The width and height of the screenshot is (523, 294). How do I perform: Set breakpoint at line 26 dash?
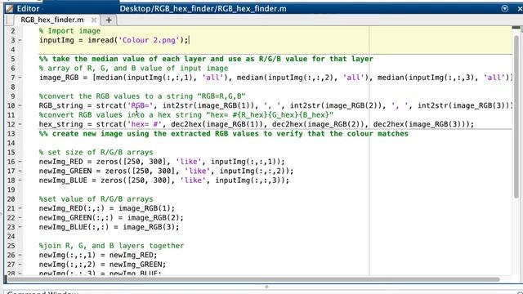[20, 255]
